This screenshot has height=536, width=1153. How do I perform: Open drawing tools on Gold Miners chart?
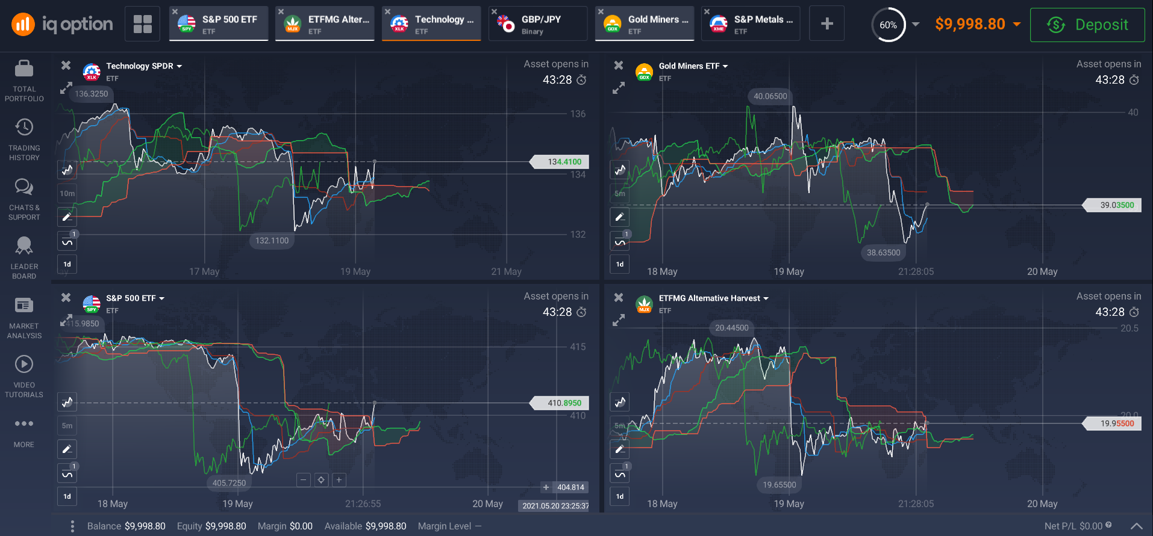(620, 217)
